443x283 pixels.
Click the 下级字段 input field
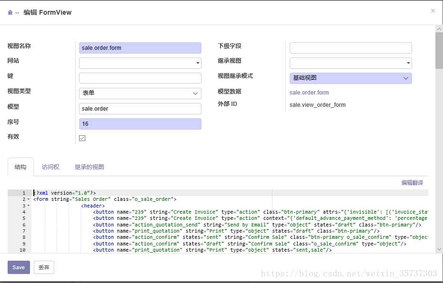[x=351, y=48]
